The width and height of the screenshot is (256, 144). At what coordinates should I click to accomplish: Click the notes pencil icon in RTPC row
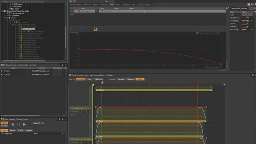click(144, 11)
